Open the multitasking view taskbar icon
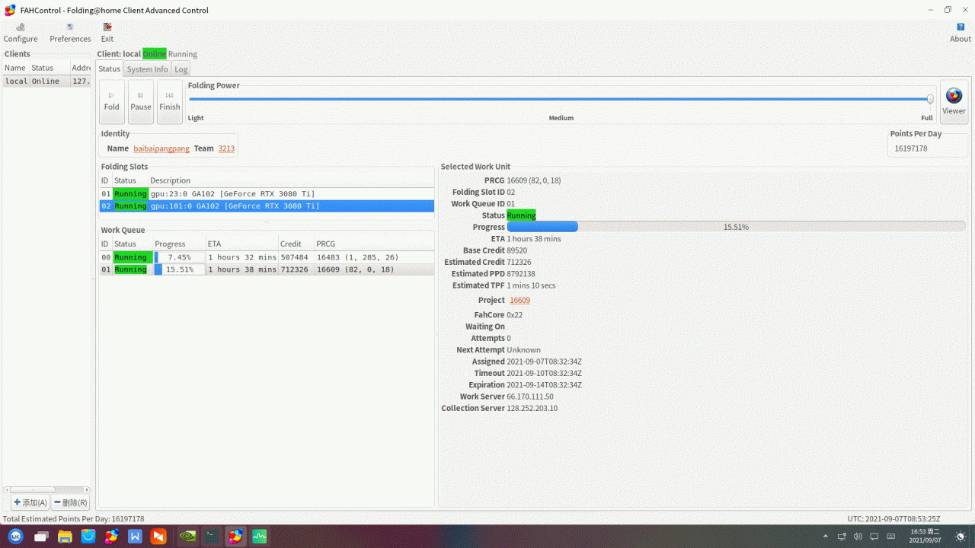The image size is (975, 548). click(41, 537)
